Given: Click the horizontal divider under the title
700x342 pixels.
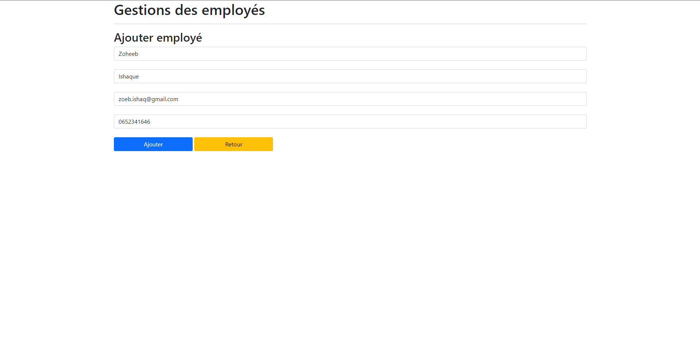Looking at the screenshot, I should [350, 24].
